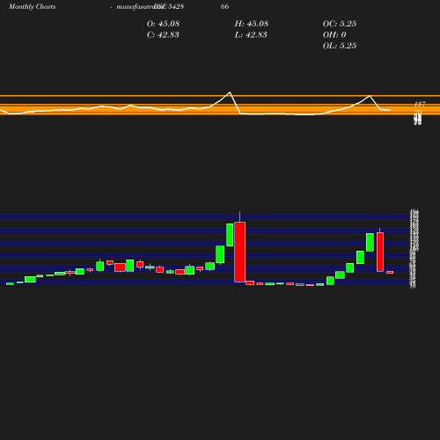Click the high value "H: 45.08"
This screenshot has height=440, width=440.
click(x=252, y=24)
